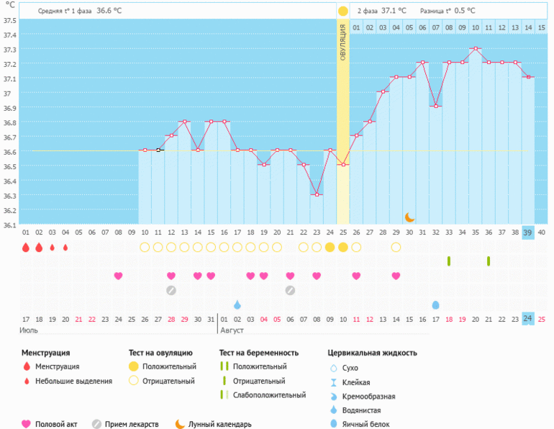This screenshot has height=429, width=554.
Task: Click the highlighted date 24 in bottom row
Action: (527, 319)
